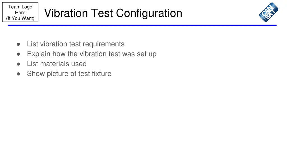Viewport: 287px width, 161px height.
Task: Click the CanSat logo image
Action: point(269,12)
